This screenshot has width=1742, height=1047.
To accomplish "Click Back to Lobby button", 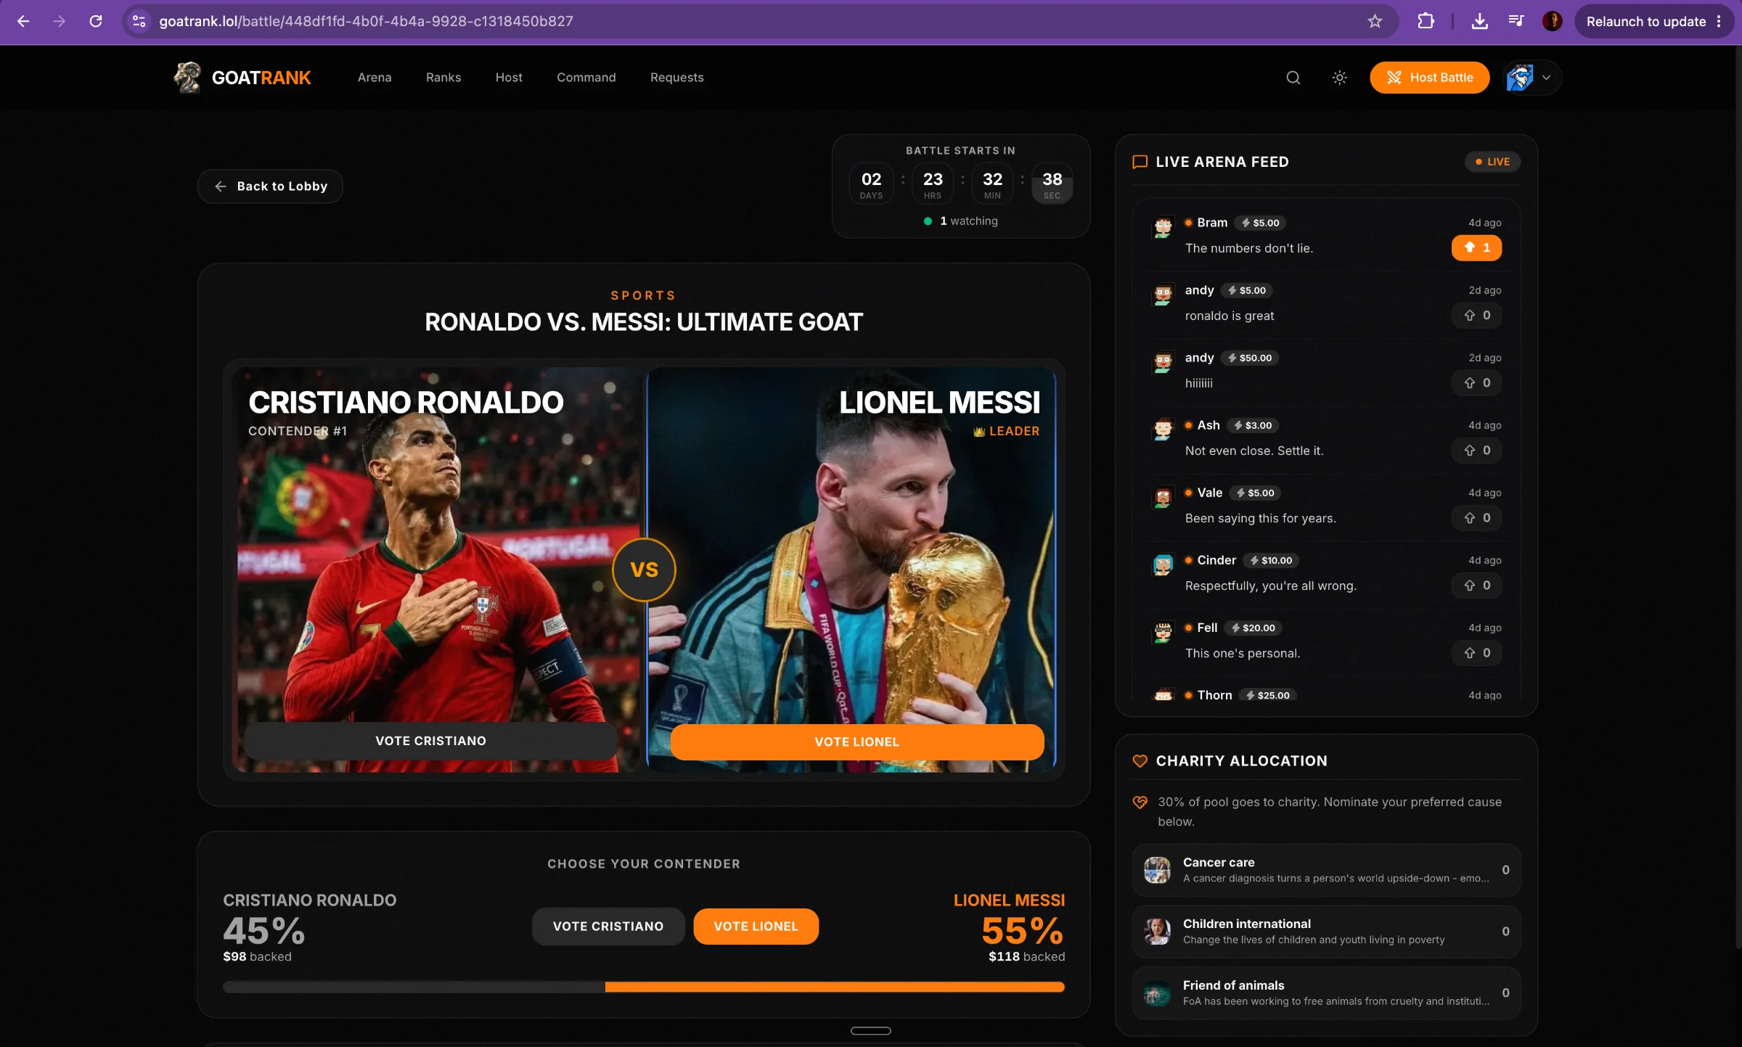I will tap(270, 186).
